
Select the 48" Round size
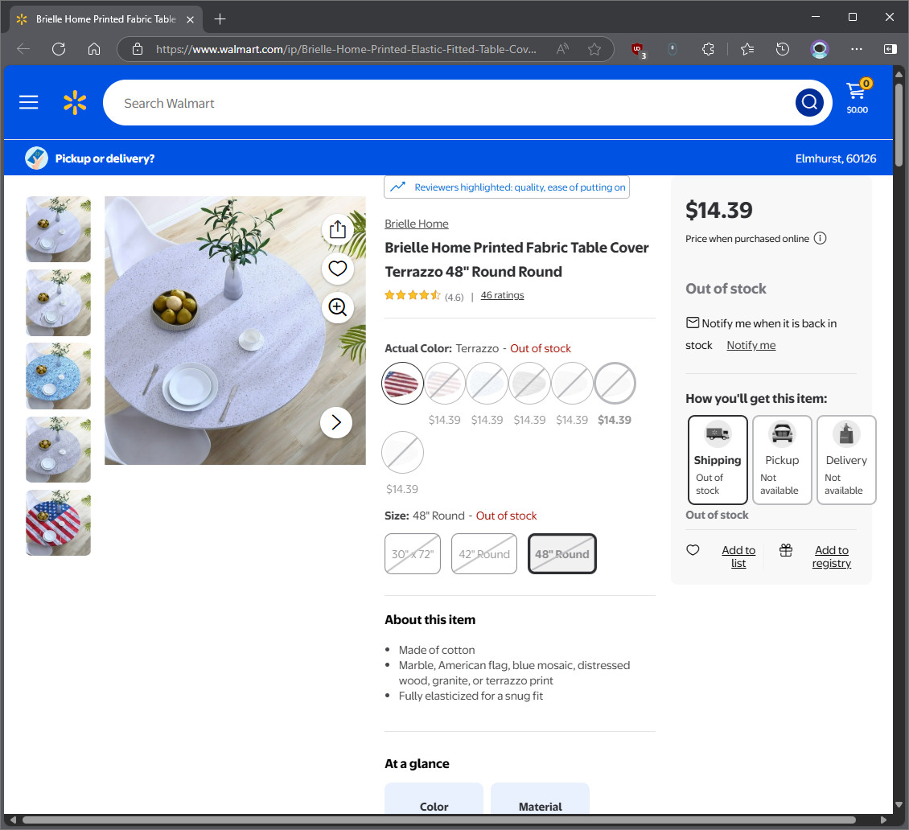(561, 553)
